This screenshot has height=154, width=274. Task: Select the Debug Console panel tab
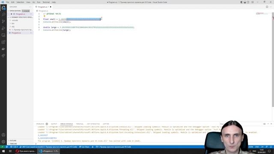click(66, 124)
